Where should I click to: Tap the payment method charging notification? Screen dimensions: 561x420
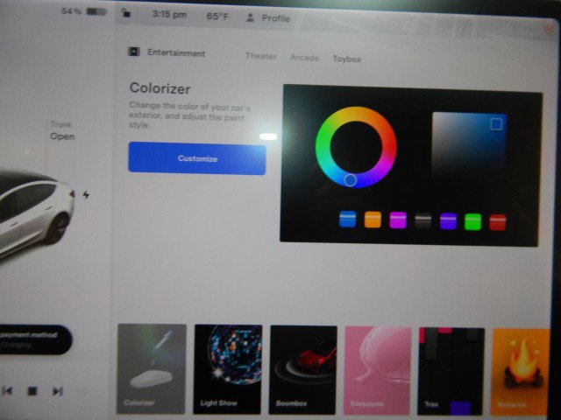34,339
